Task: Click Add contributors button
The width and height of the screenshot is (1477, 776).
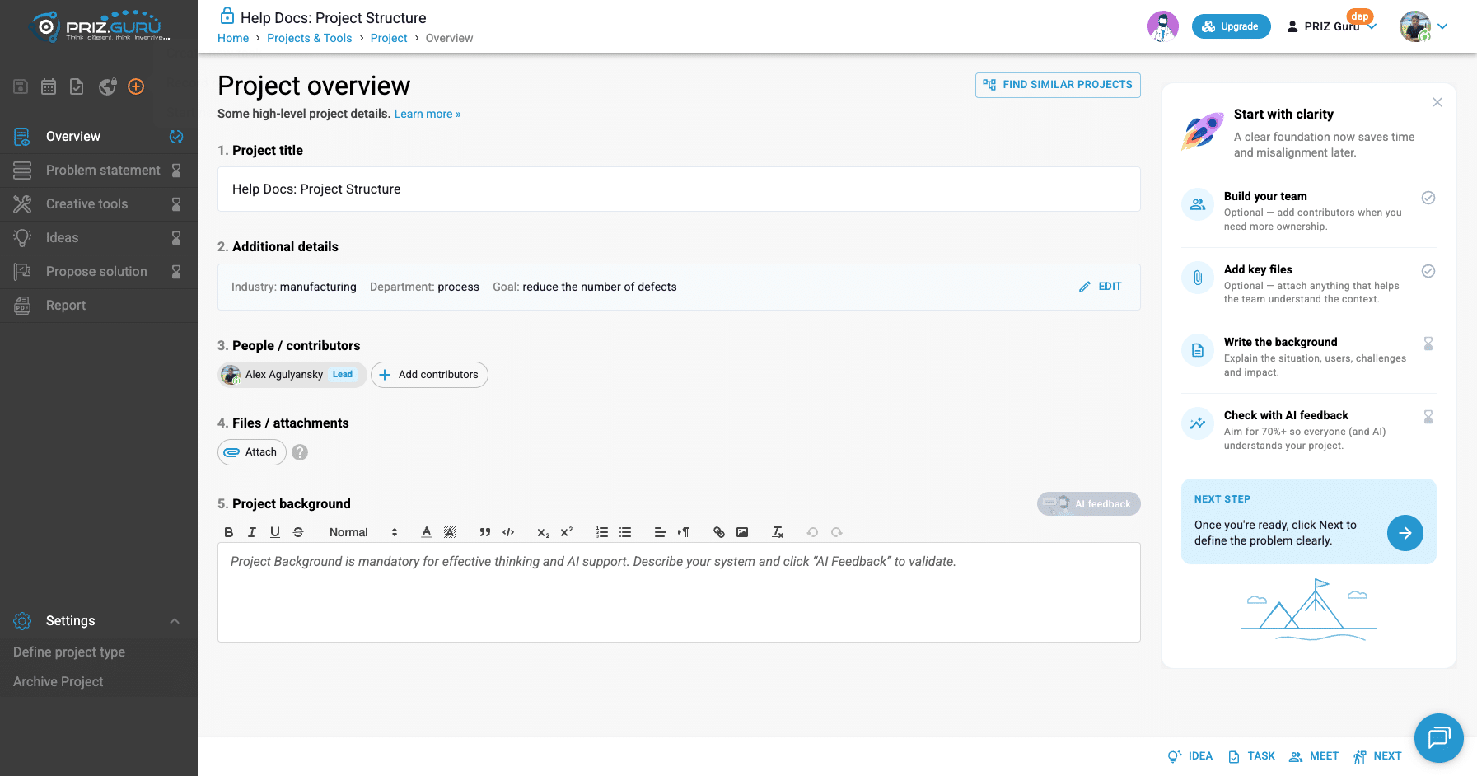Action: click(x=429, y=375)
